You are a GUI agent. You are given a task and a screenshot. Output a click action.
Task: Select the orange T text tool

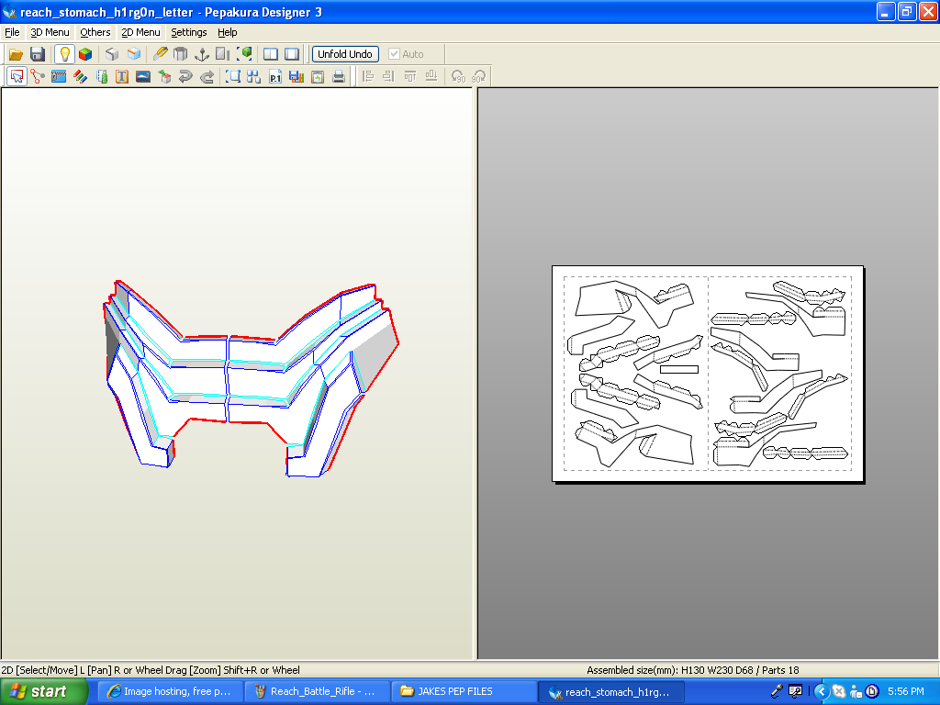[122, 77]
